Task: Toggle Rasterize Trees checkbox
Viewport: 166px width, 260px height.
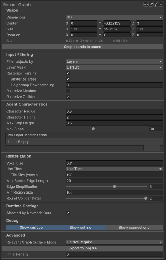Action: (x=68, y=79)
